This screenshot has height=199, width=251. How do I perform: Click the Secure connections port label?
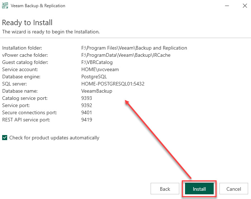[29, 112]
